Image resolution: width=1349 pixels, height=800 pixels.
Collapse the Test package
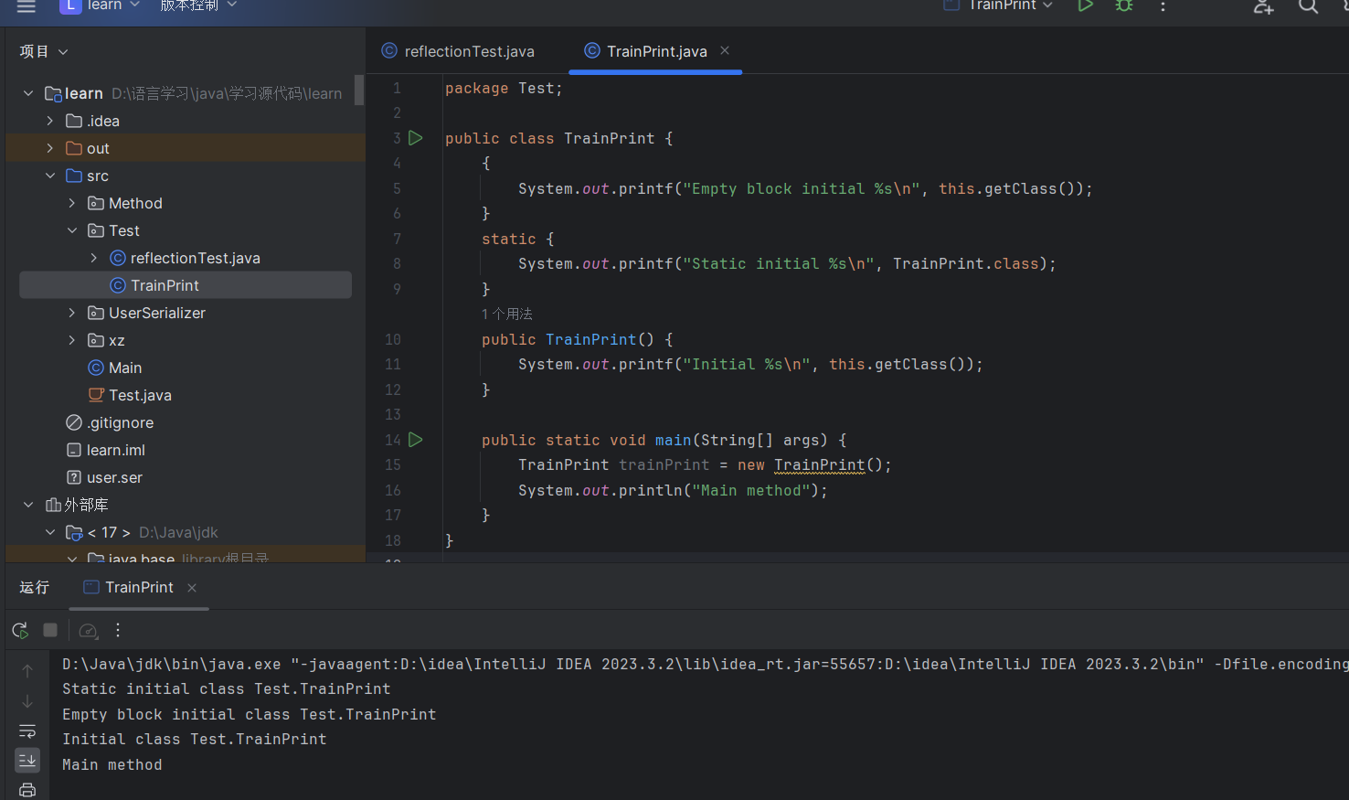(72, 230)
